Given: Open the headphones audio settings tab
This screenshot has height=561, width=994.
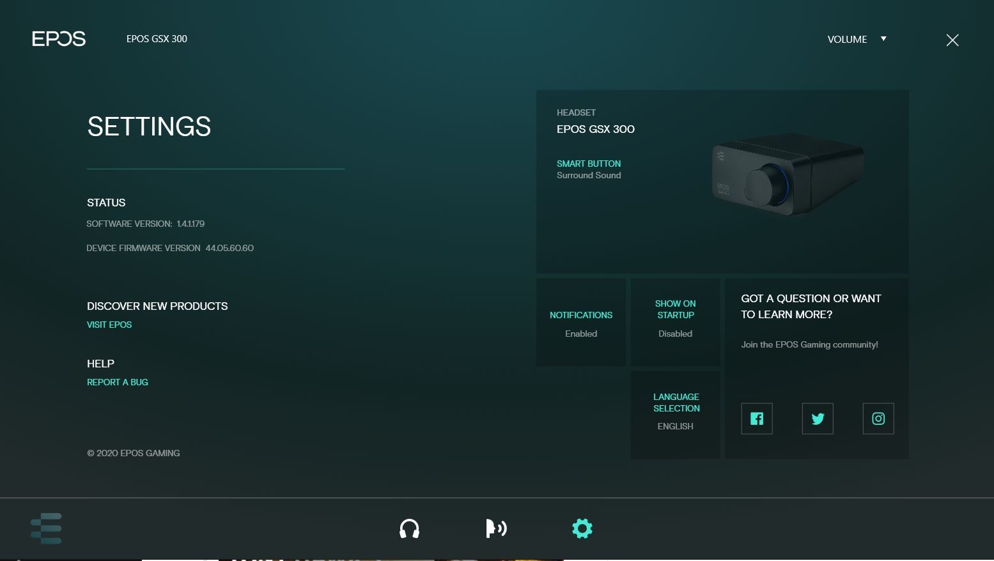Looking at the screenshot, I should [409, 529].
